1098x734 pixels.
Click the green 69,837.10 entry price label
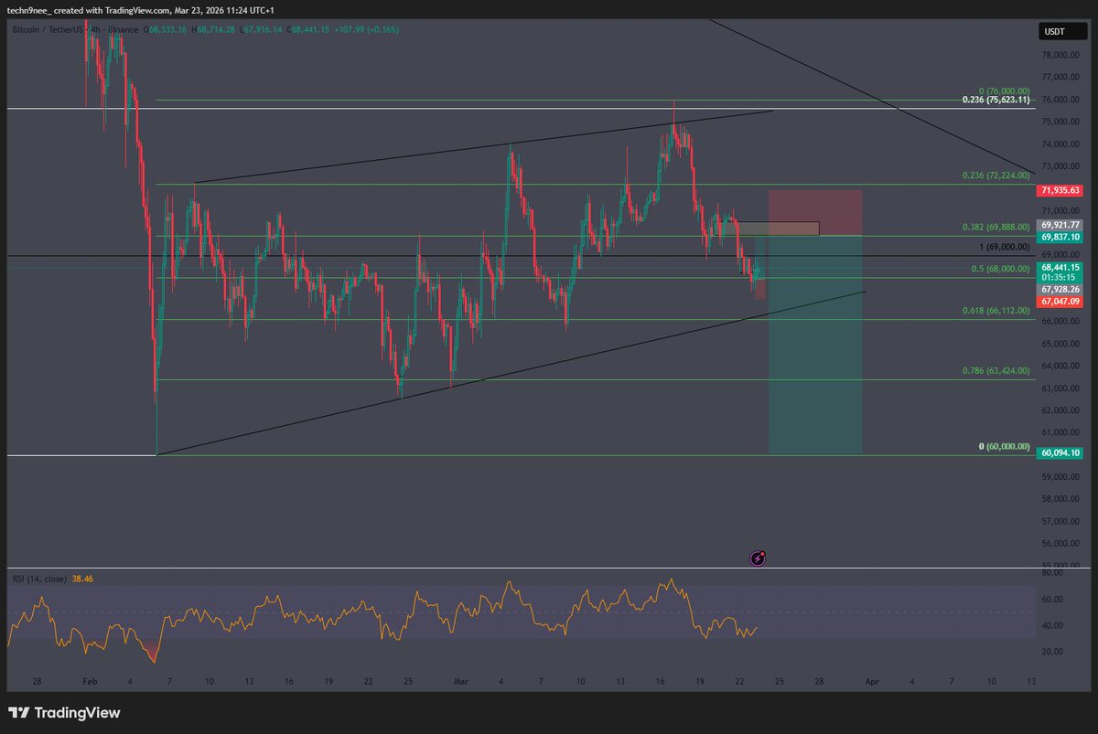(x=1060, y=236)
